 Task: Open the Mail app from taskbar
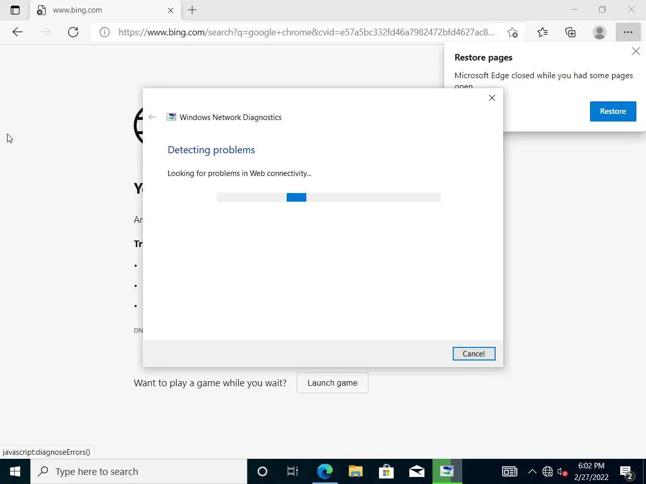pyautogui.click(x=417, y=471)
